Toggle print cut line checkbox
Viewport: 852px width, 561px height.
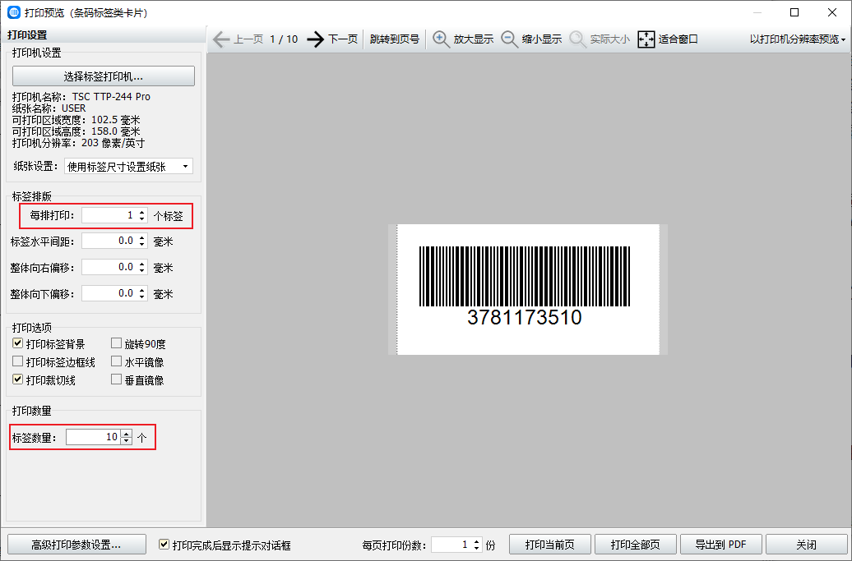click(17, 379)
